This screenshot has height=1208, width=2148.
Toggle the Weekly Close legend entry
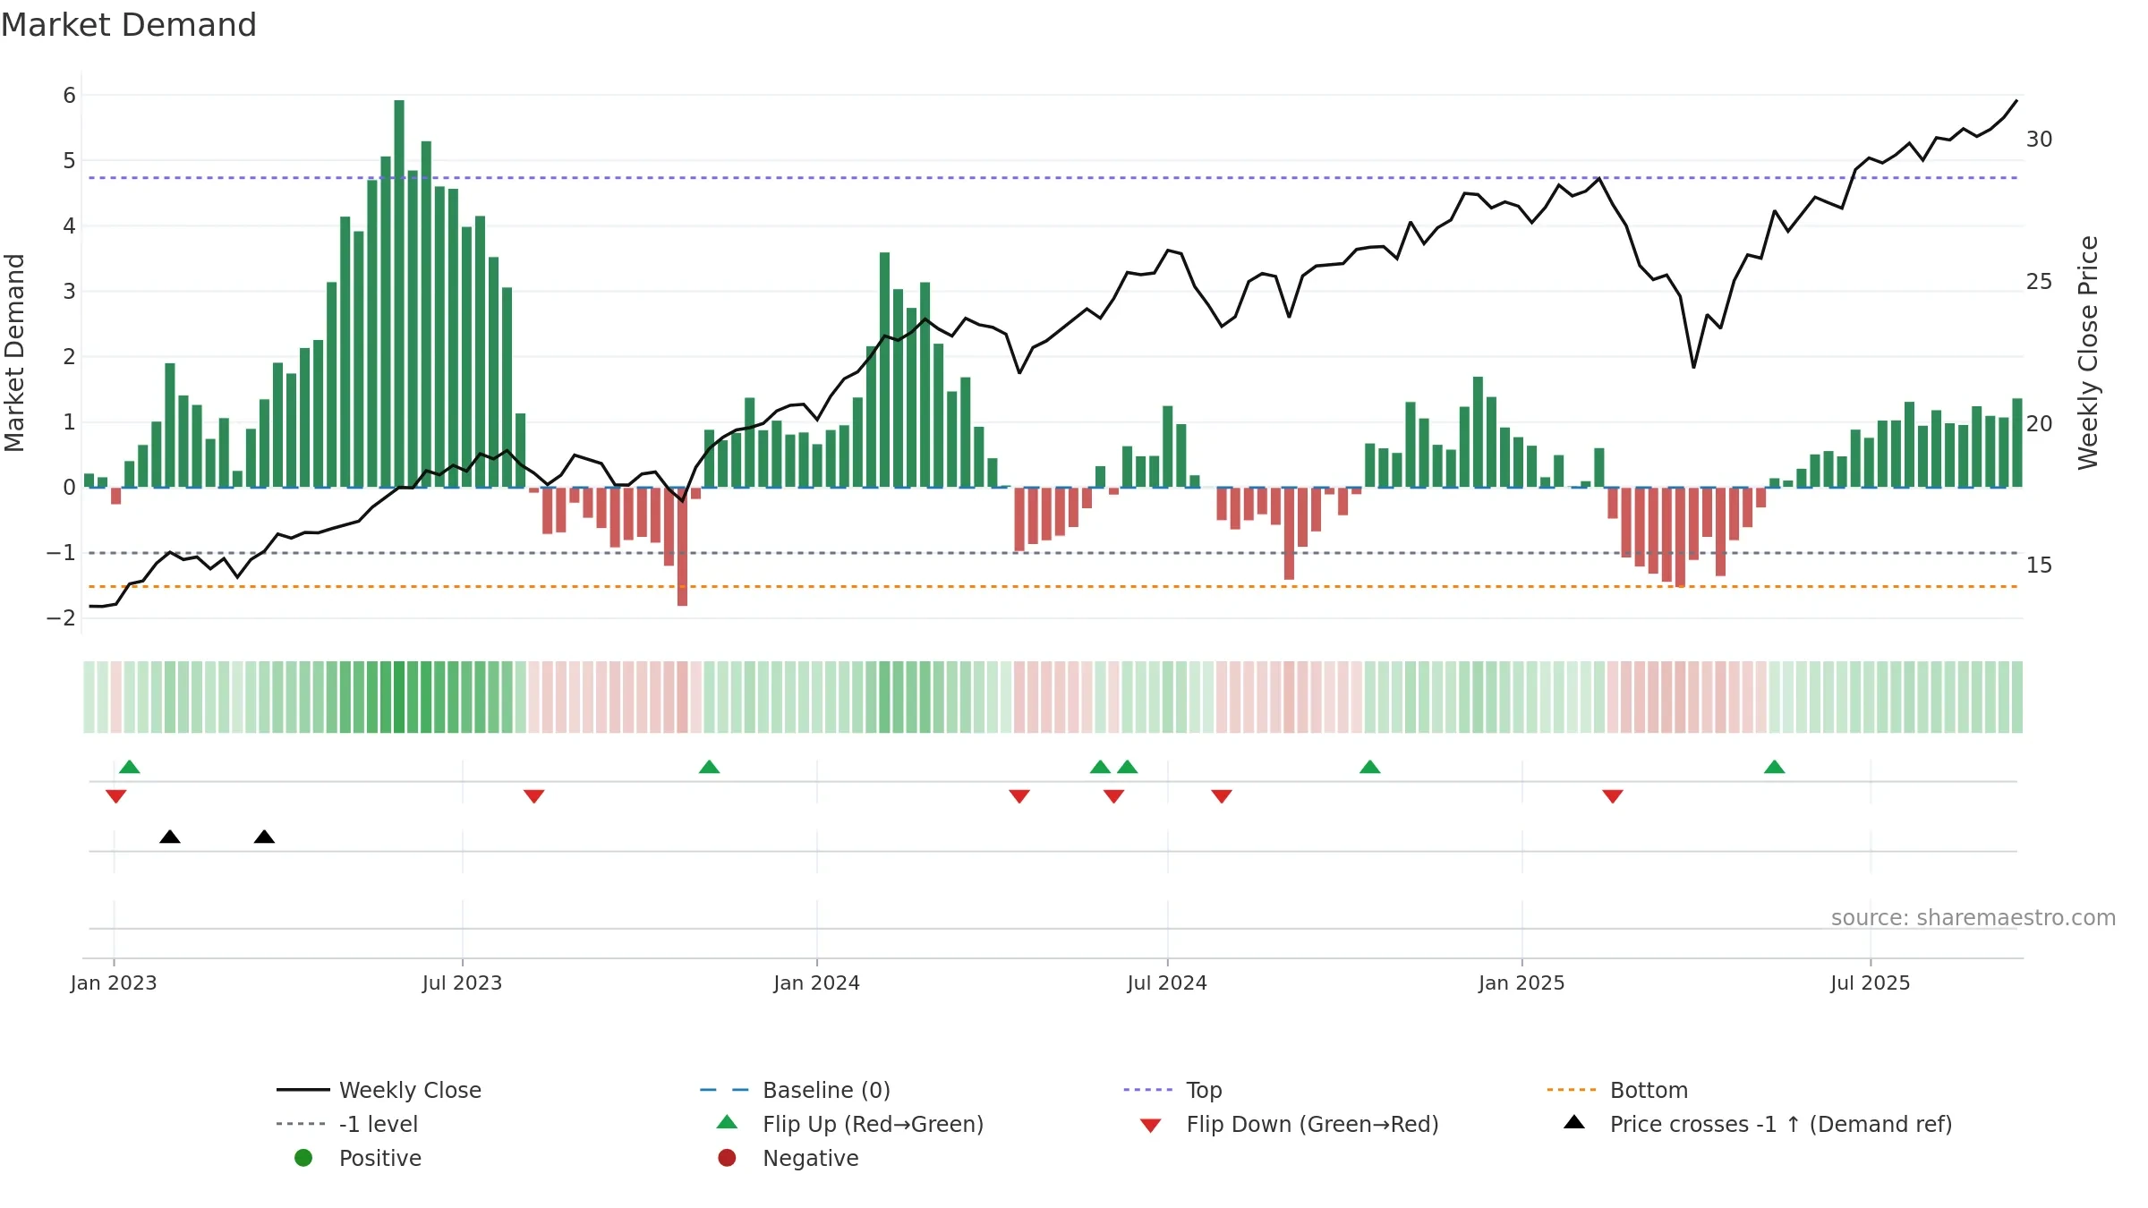click(x=379, y=1090)
